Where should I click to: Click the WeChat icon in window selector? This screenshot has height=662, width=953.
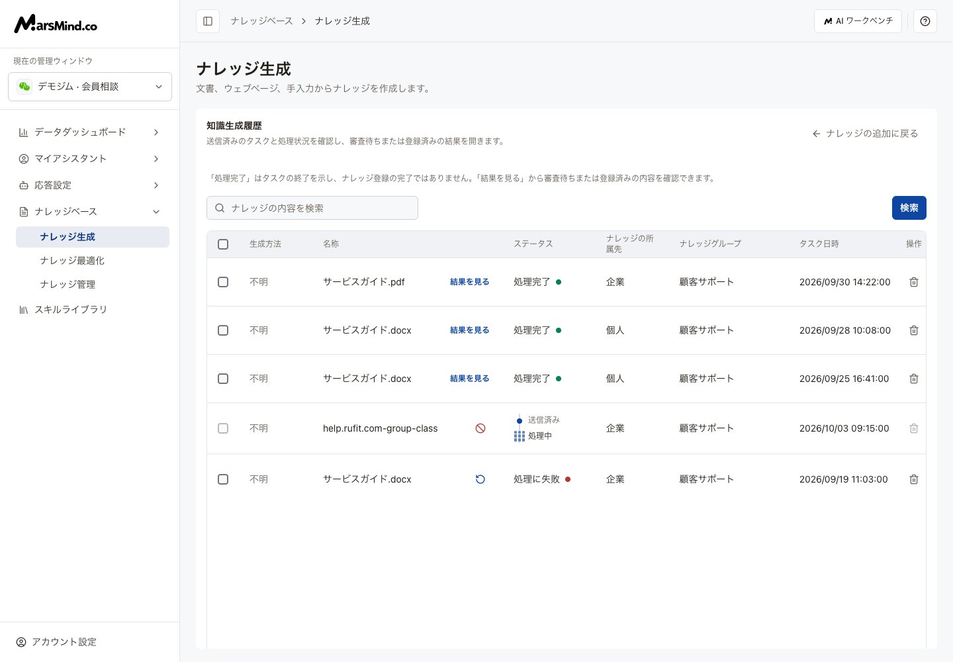24,87
